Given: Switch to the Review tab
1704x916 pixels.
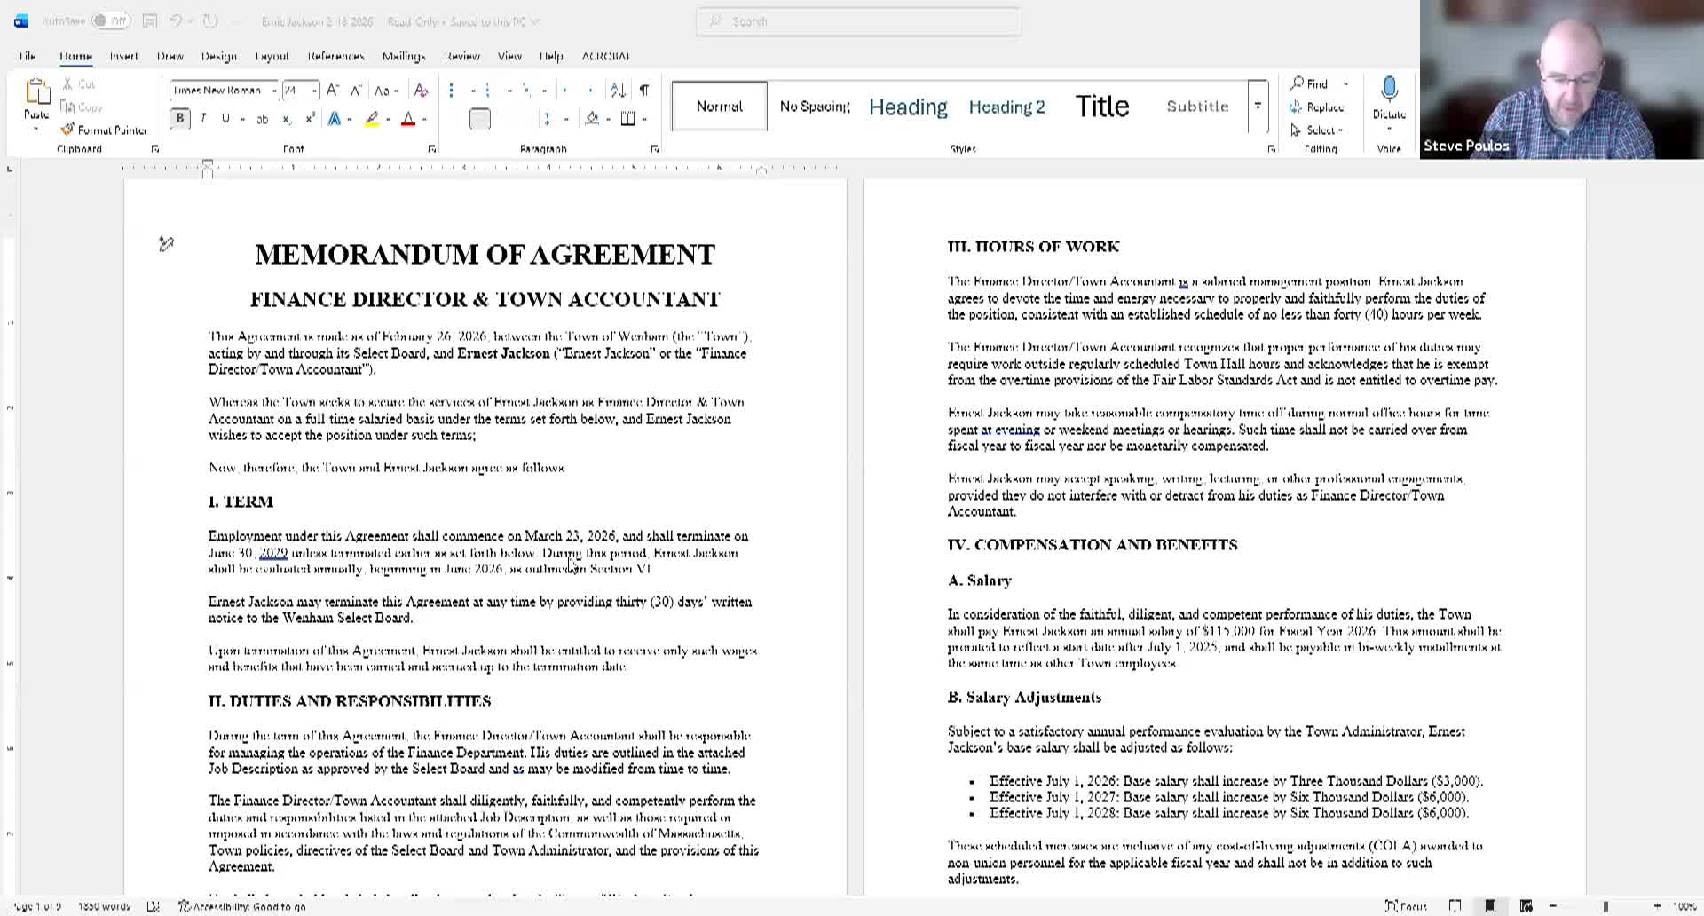Looking at the screenshot, I should pyautogui.click(x=461, y=56).
